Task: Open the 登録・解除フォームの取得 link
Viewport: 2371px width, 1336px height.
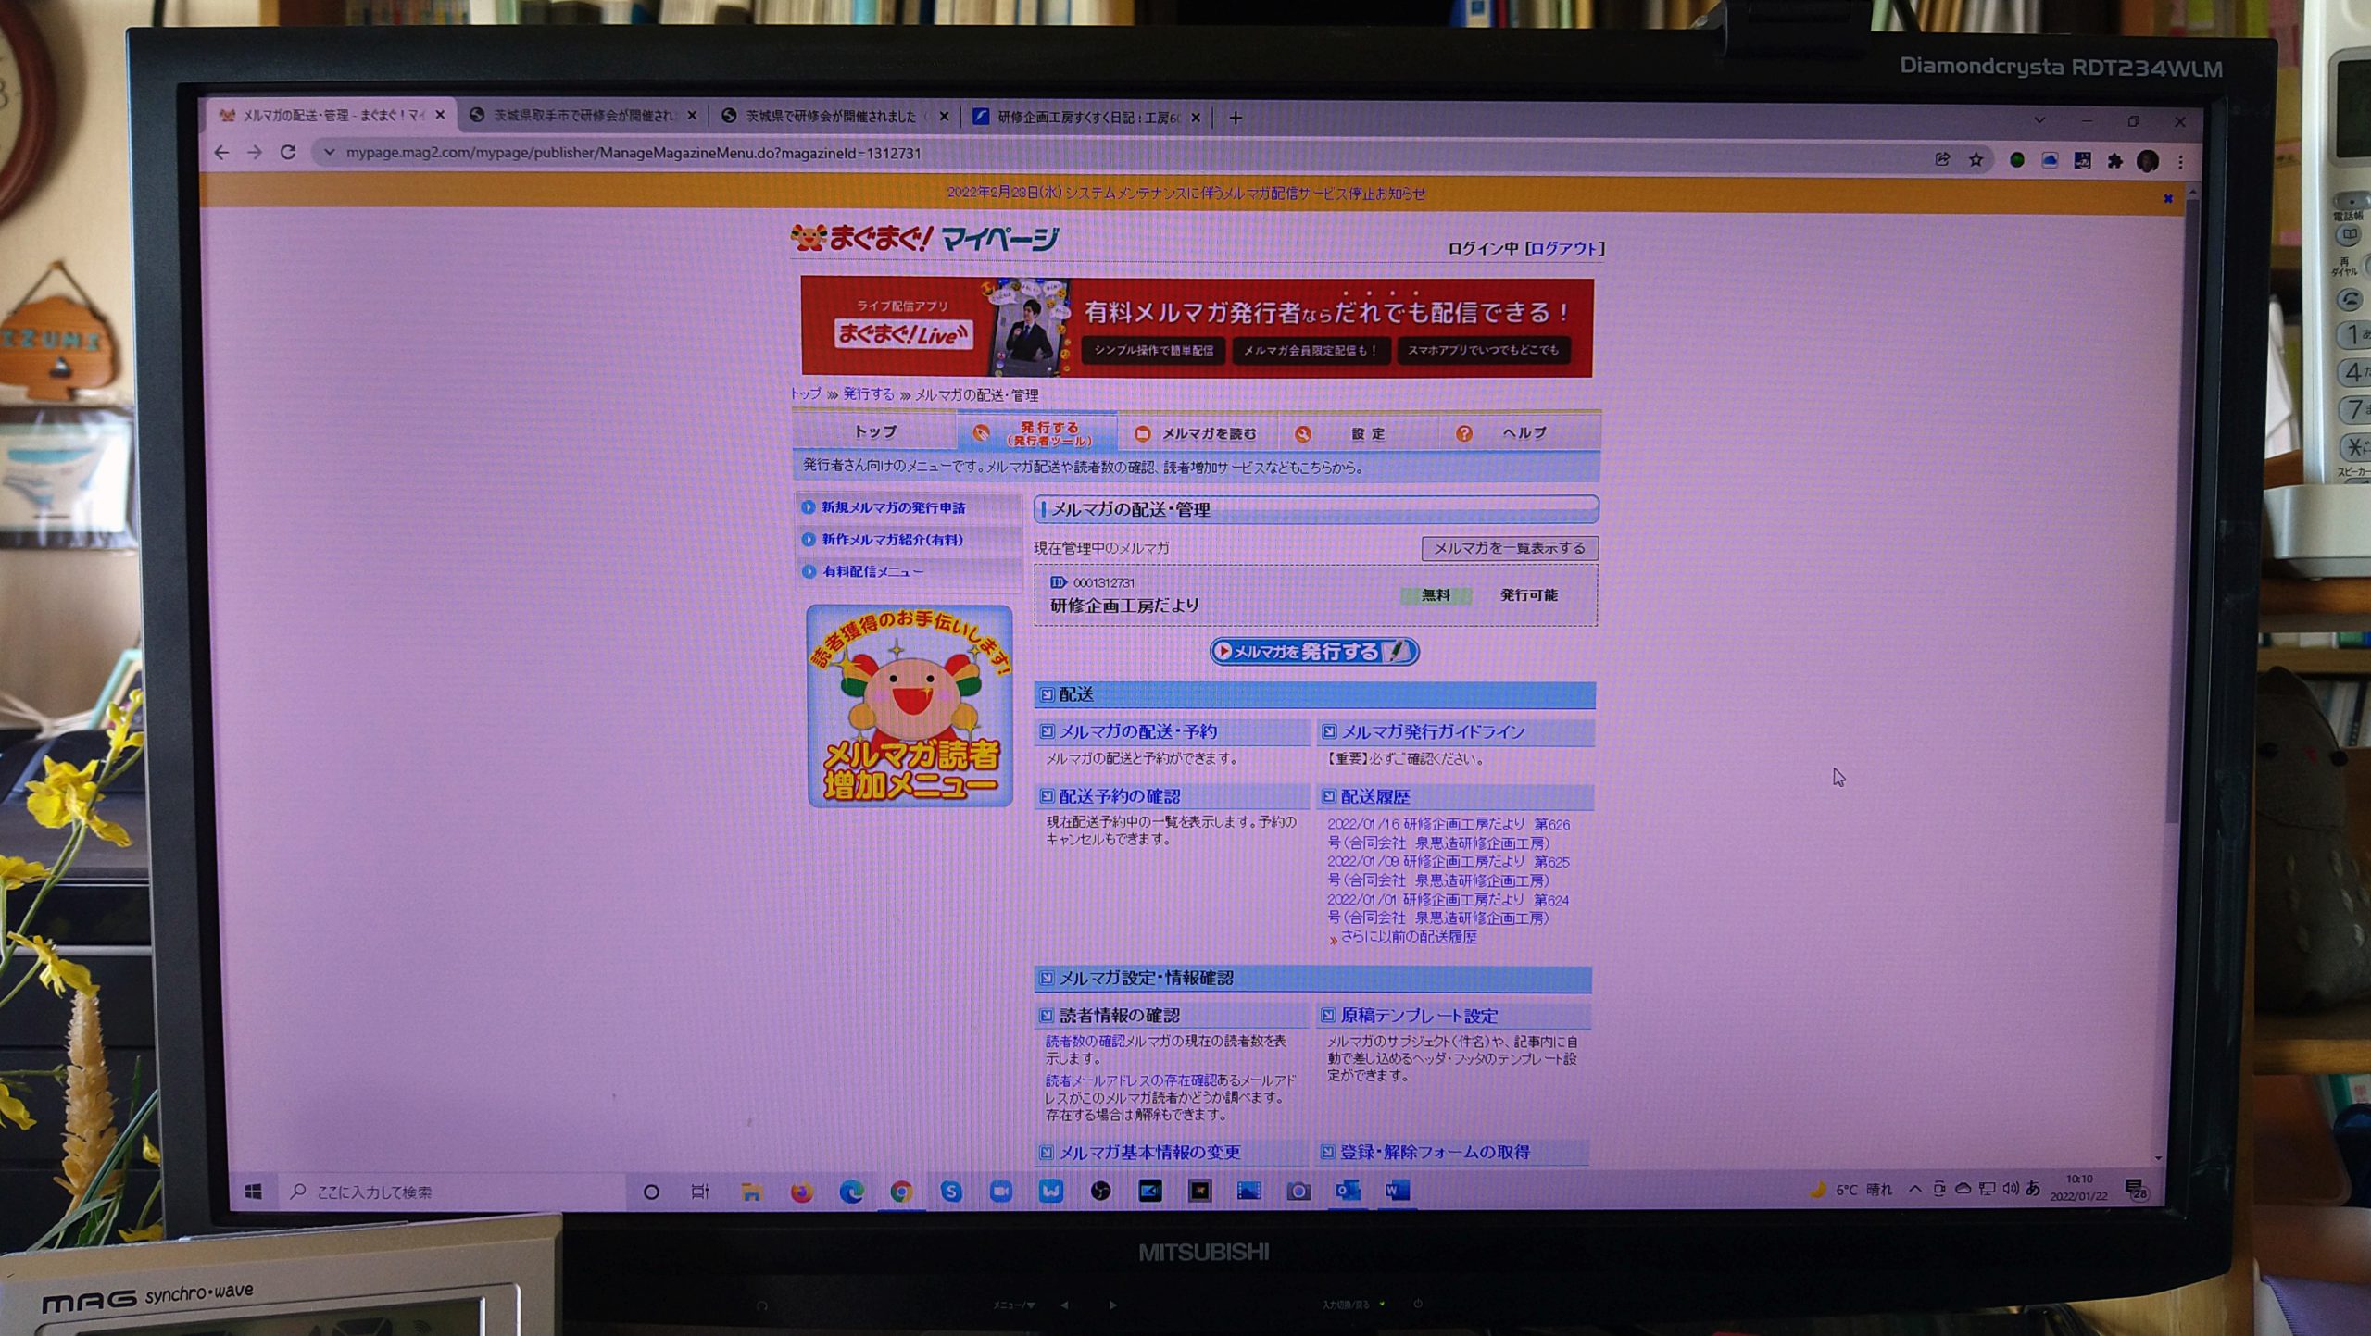Action: pos(1435,1152)
